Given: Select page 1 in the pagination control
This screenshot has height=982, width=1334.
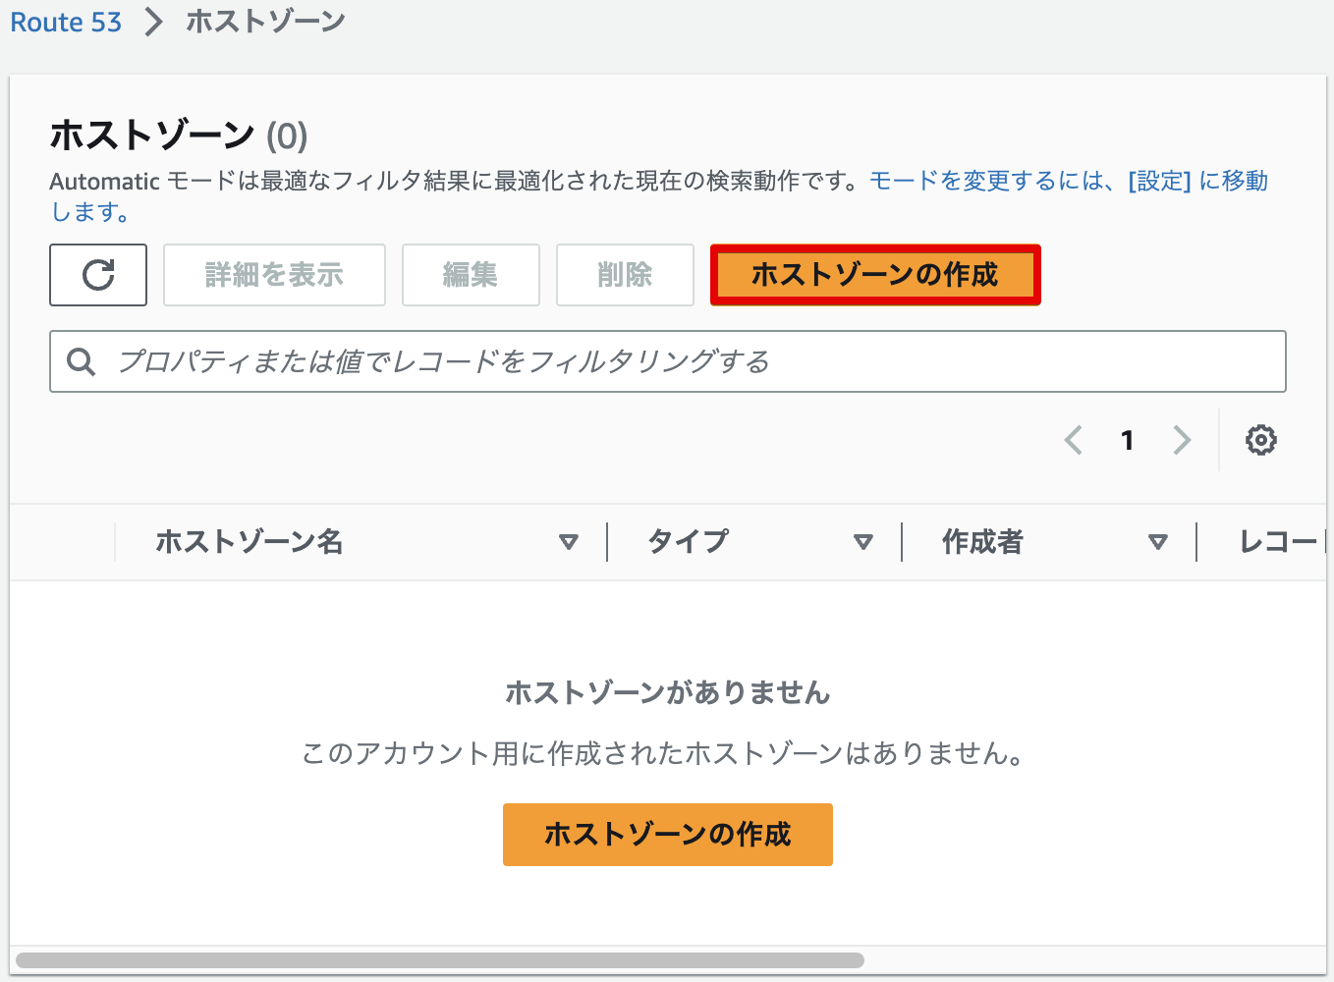Looking at the screenshot, I should coord(1127,440).
